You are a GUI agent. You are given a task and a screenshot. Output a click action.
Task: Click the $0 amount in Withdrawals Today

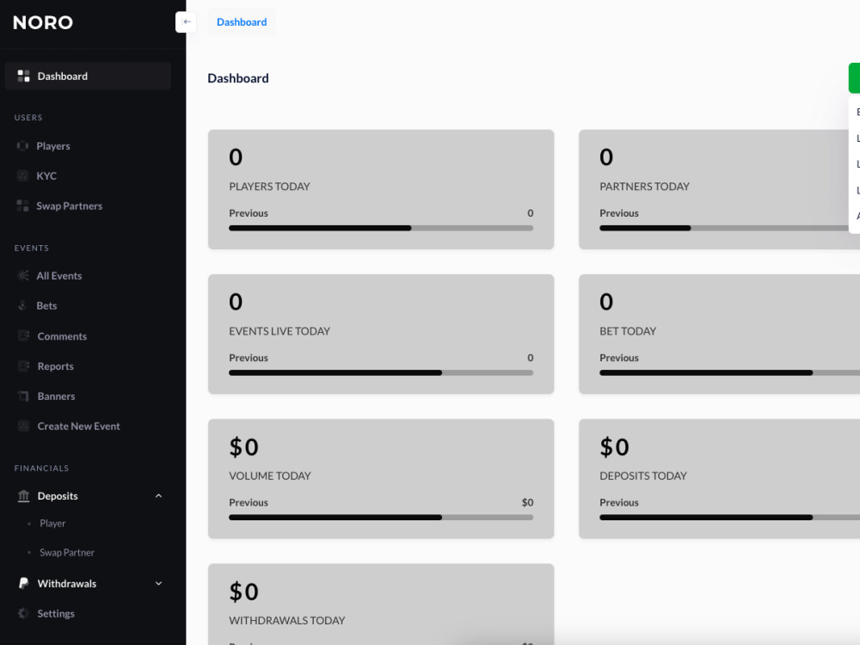click(243, 592)
